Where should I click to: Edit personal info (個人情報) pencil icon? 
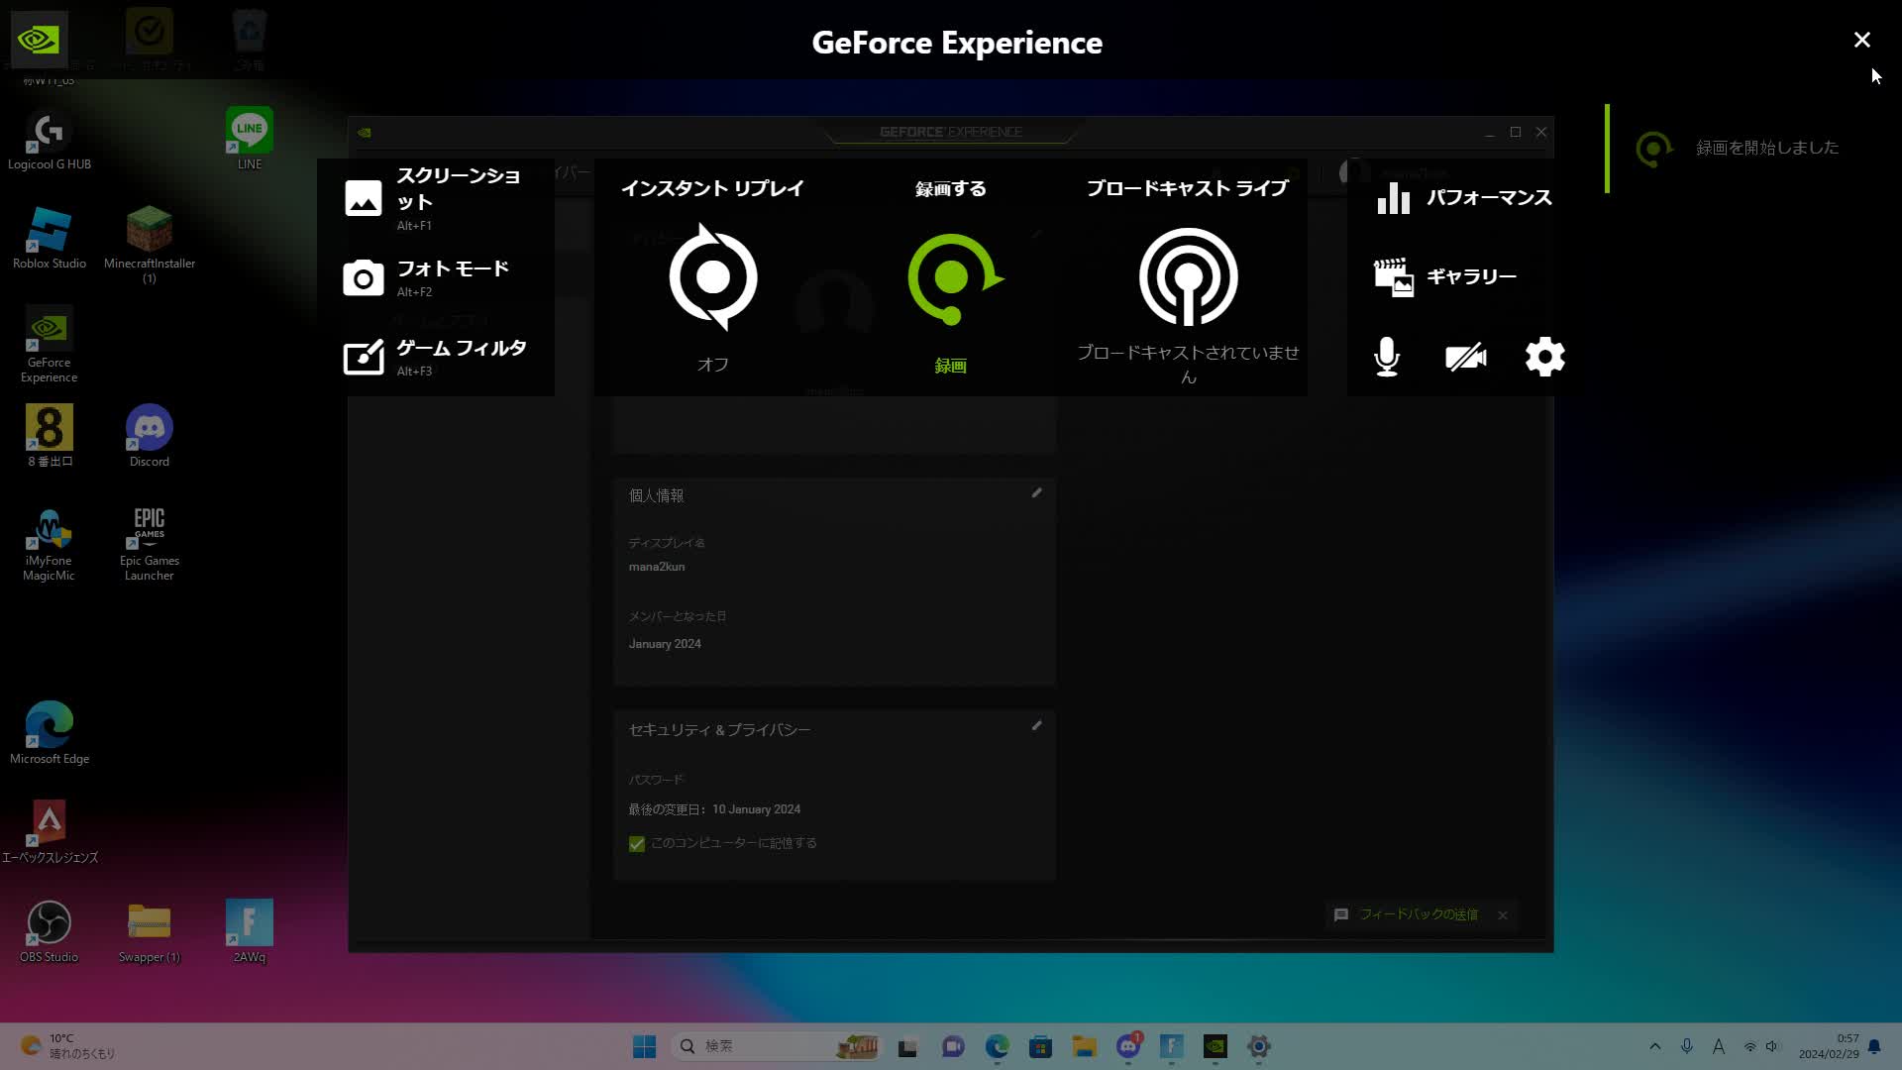(x=1036, y=492)
